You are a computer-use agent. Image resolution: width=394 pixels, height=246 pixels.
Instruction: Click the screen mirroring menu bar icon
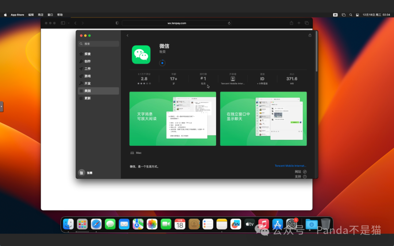click(x=344, y=15)
